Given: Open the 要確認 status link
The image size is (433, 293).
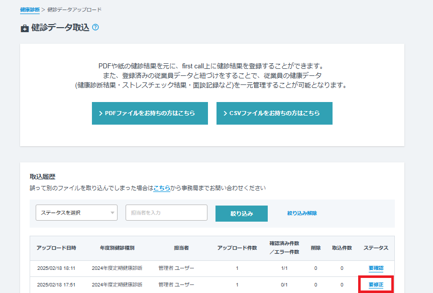Looking at the screenshot, I should [x=376, y=268].
